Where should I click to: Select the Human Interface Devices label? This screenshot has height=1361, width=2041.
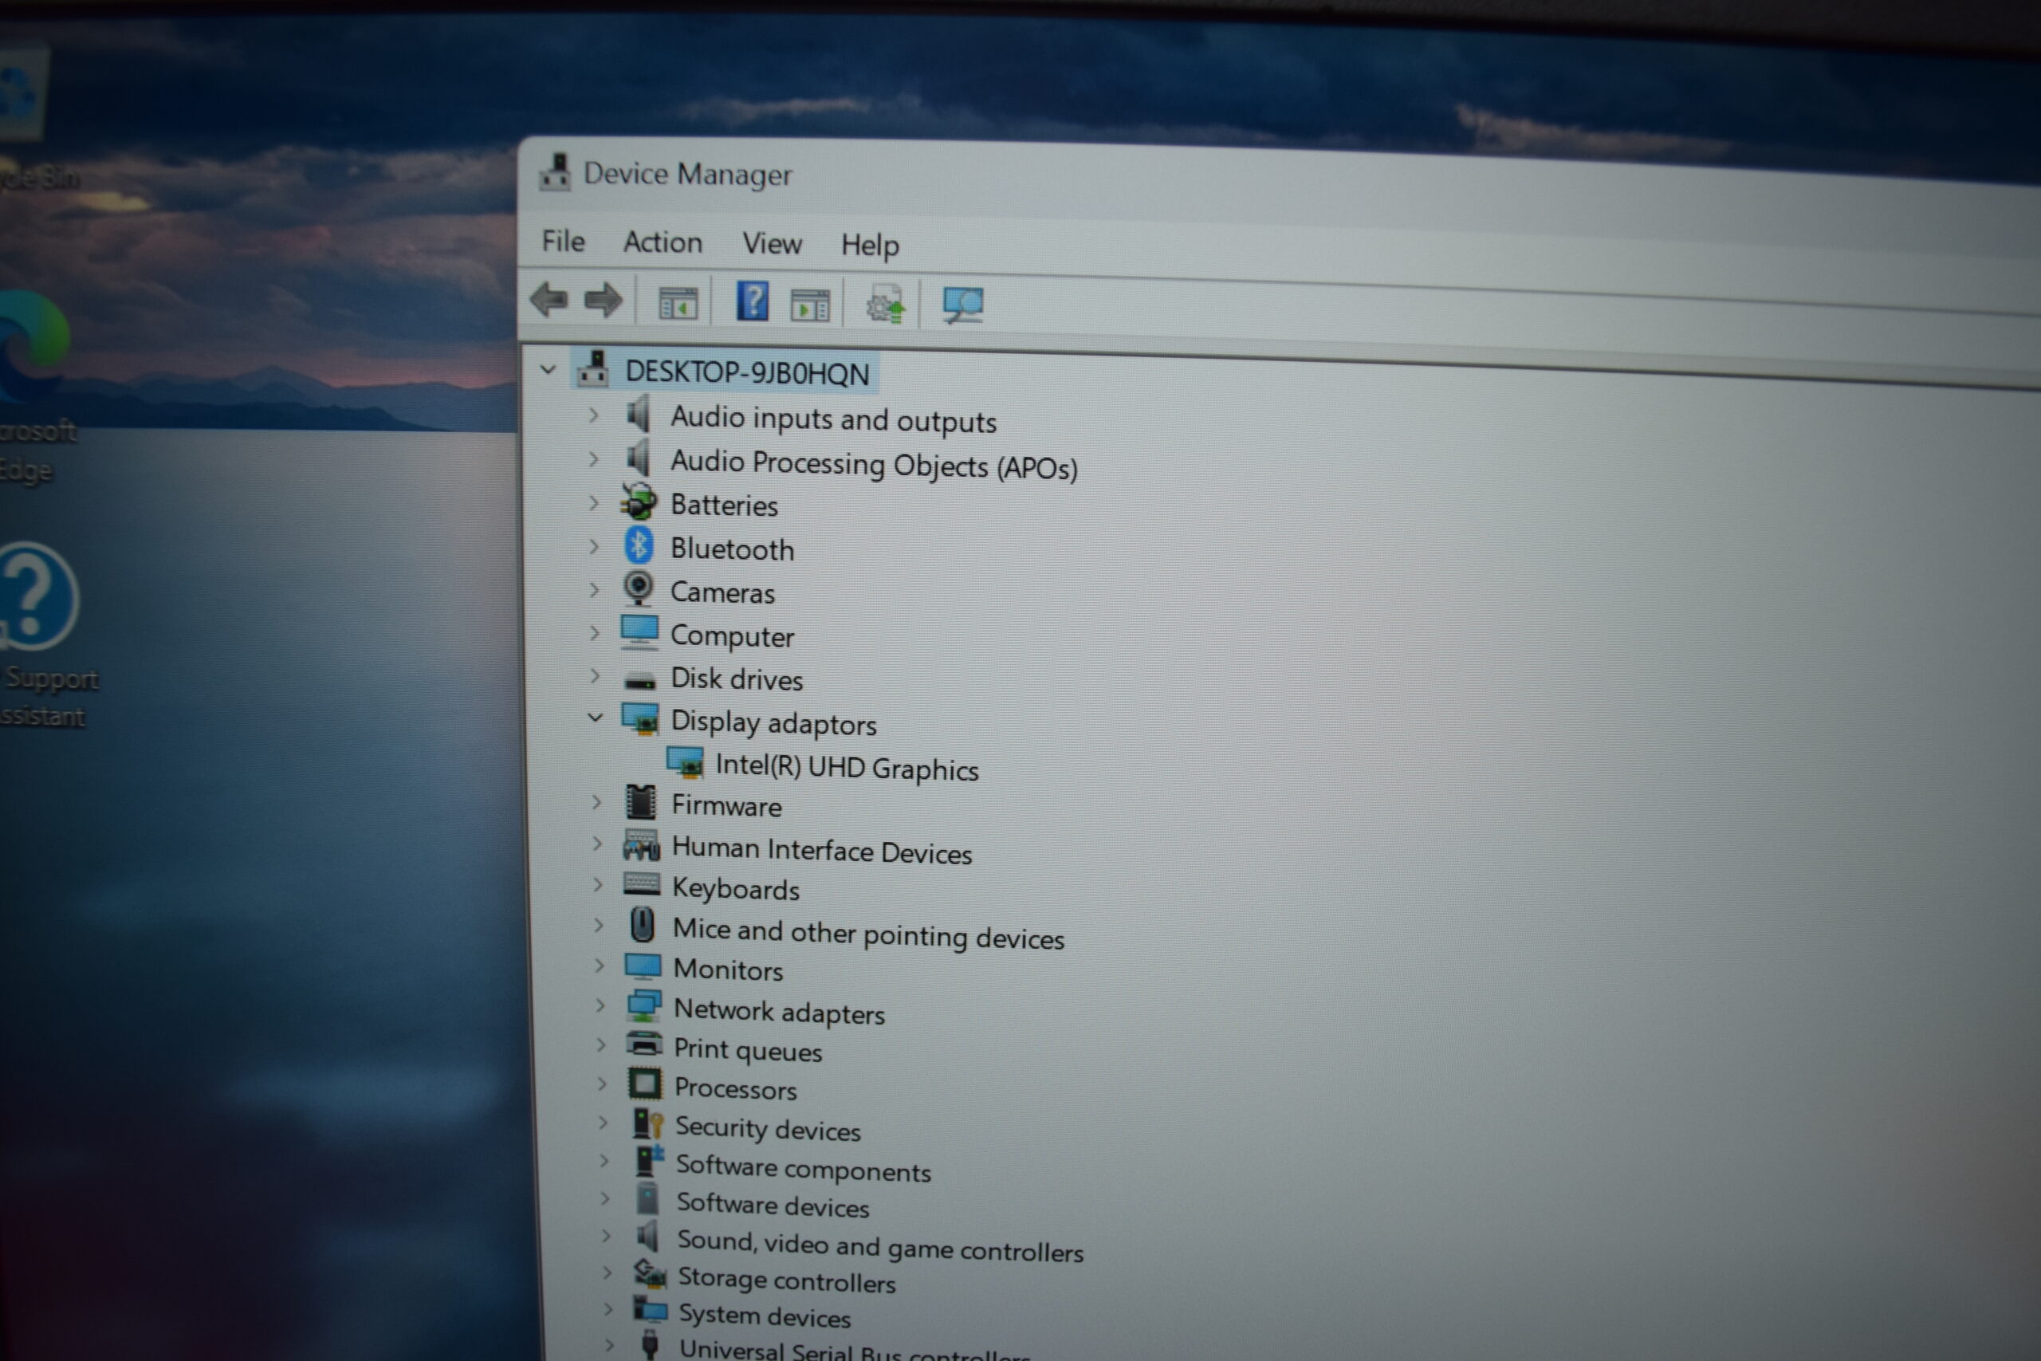pos(822,851)
